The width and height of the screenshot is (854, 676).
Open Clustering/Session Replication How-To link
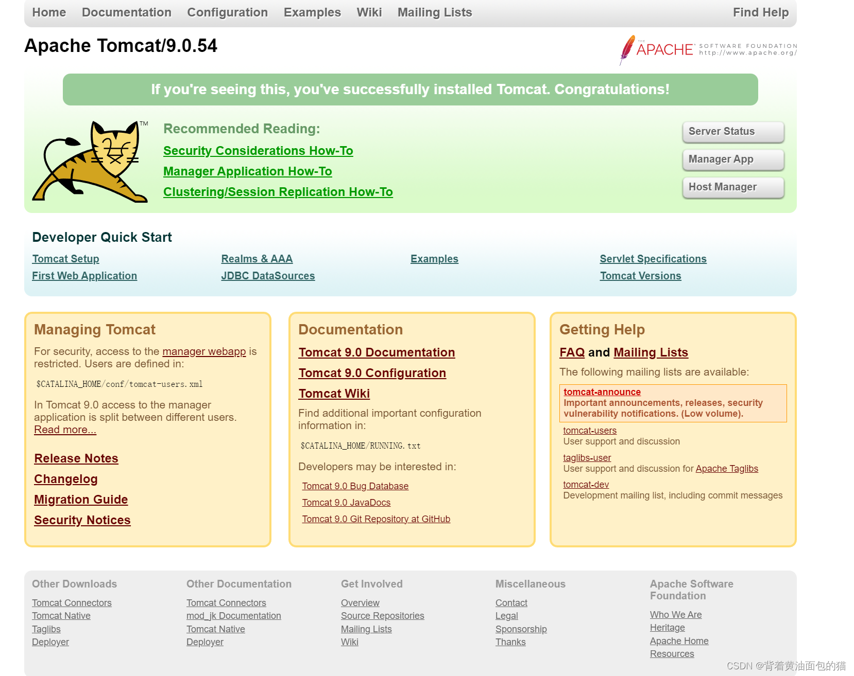[x=278, y=192]
